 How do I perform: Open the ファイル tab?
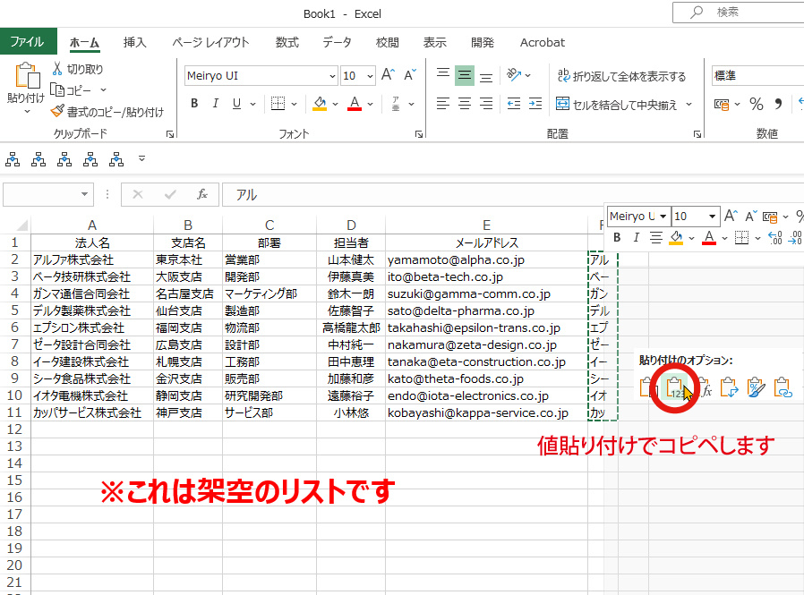pyautogui.click(x=27, y=41)
